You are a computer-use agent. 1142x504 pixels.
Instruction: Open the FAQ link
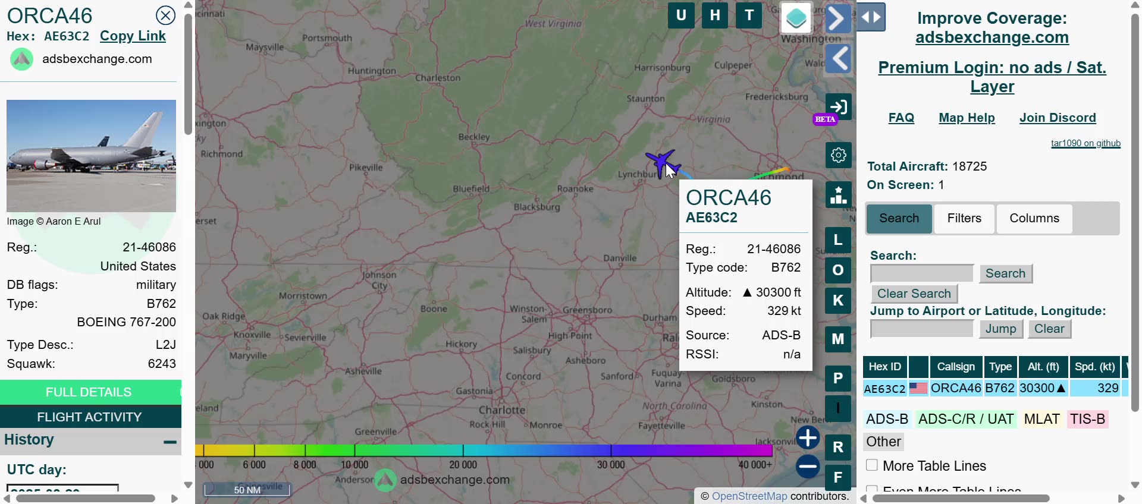[x=902, y=118]
